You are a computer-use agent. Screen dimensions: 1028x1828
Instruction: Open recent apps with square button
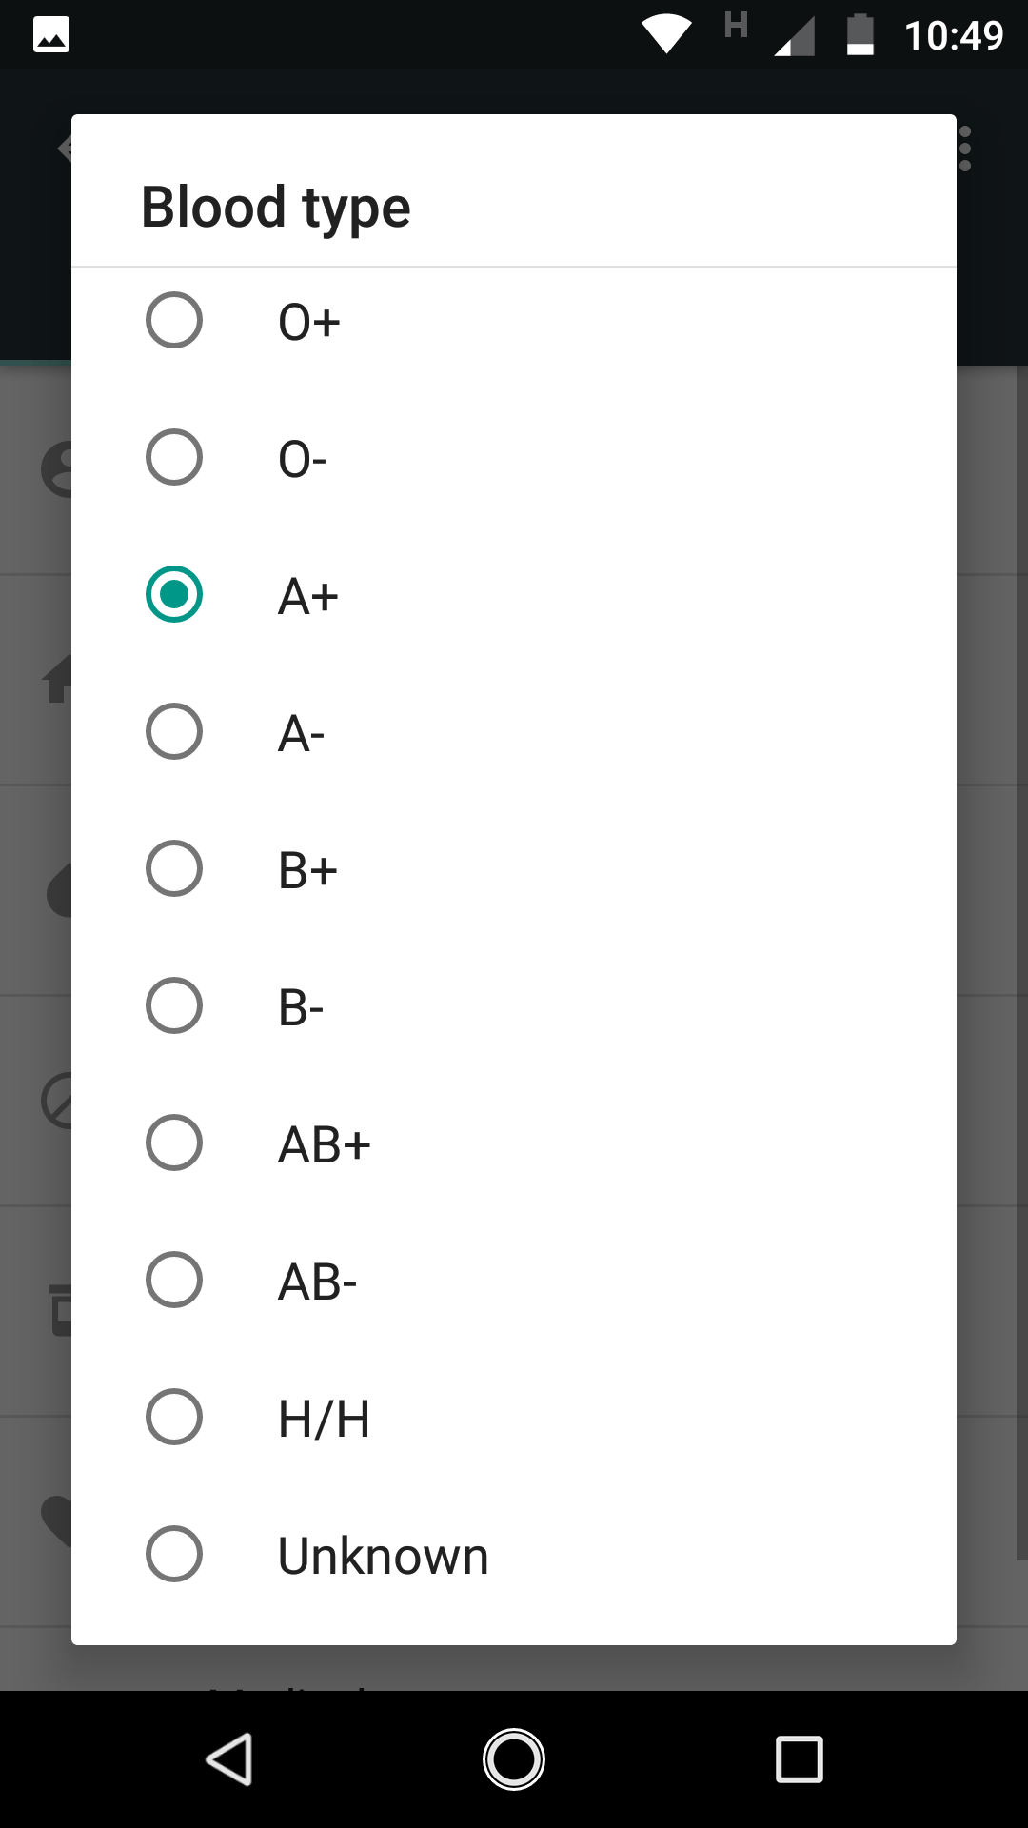(800, 1758)
